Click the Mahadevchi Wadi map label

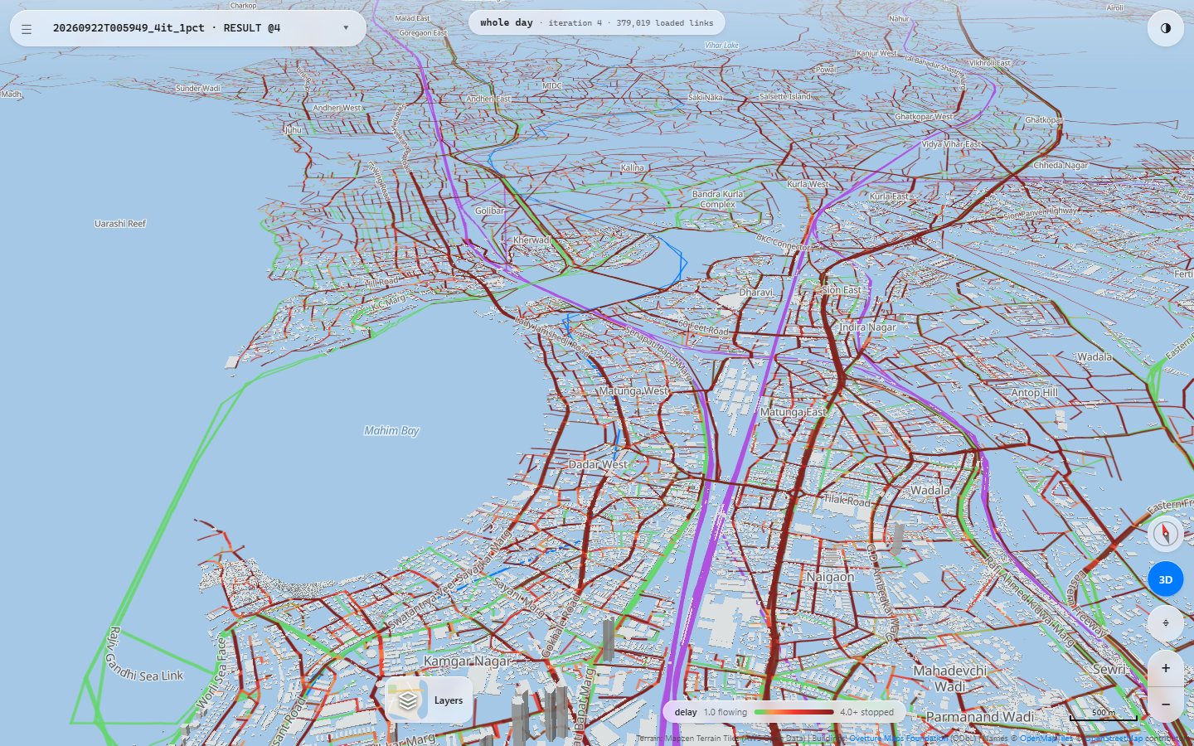[950, 678]
